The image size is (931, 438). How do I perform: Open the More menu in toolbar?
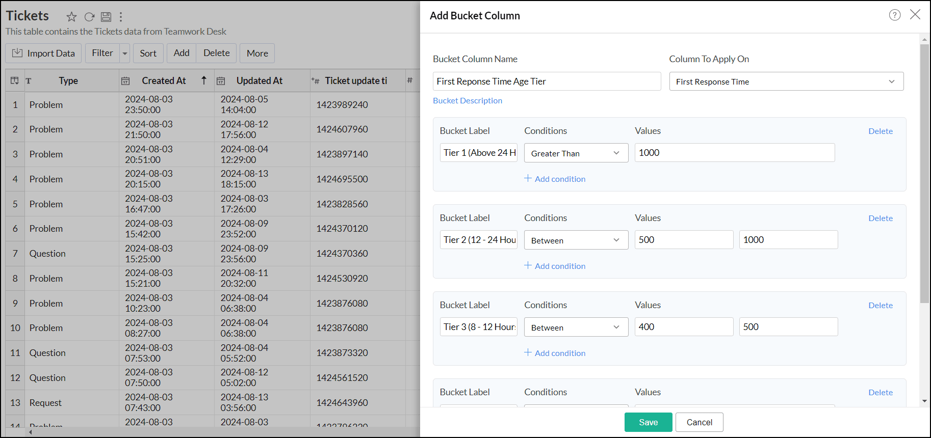point(257,53)
